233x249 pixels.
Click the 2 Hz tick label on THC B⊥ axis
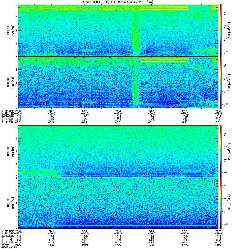pos(16,164)
